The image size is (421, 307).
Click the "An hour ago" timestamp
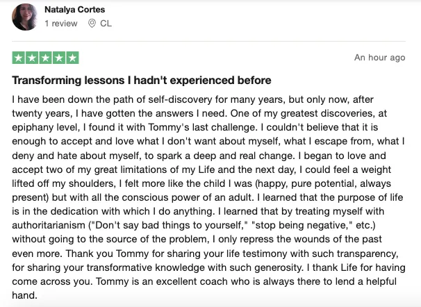tap(379, 58)
